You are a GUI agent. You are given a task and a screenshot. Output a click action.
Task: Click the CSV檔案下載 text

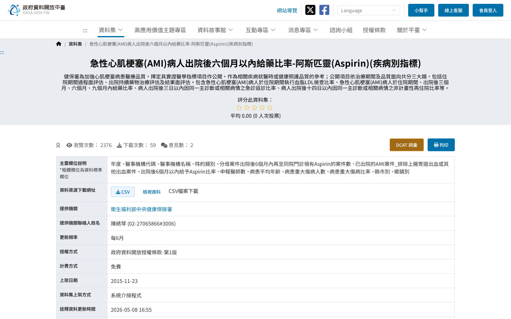click(x=183, y=191)
